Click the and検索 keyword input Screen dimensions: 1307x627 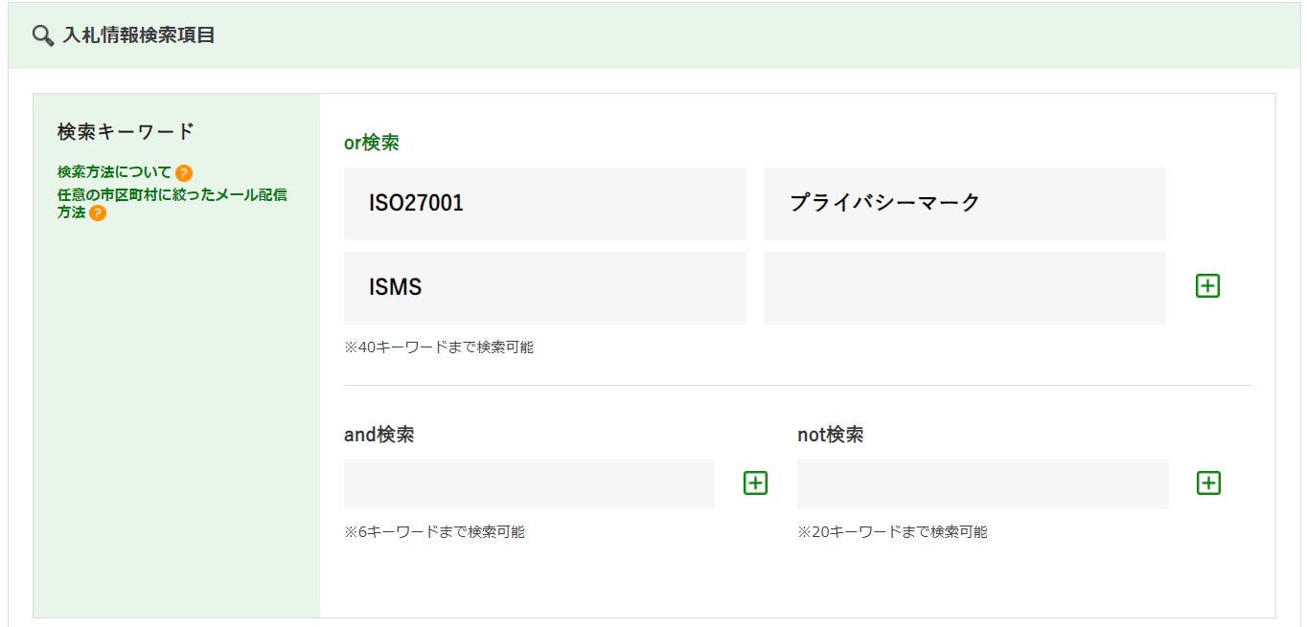pos(529,484)
